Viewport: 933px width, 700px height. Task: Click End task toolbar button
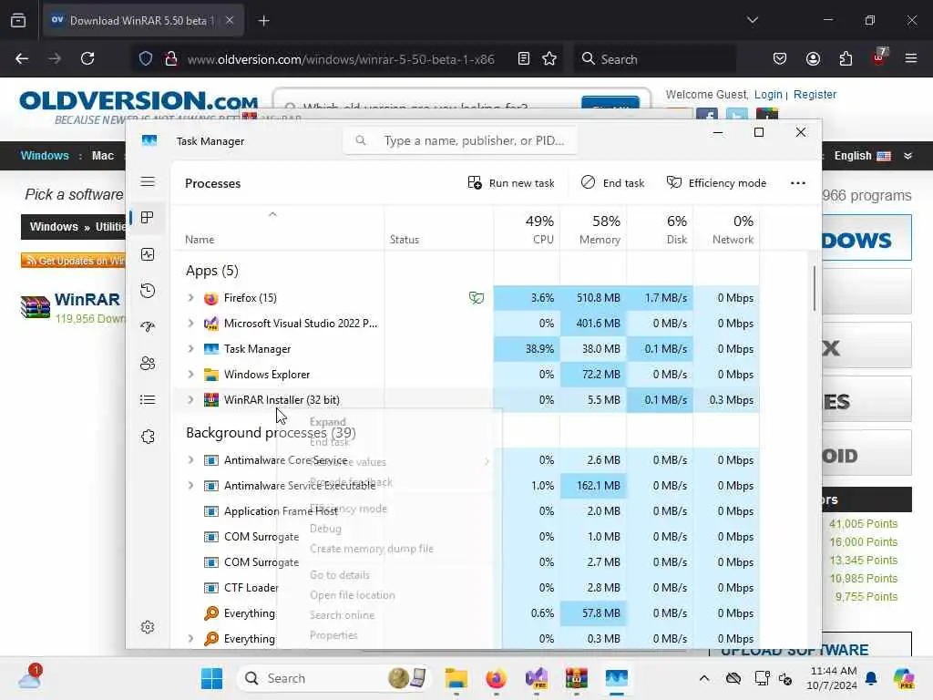(x=613, y=182)
